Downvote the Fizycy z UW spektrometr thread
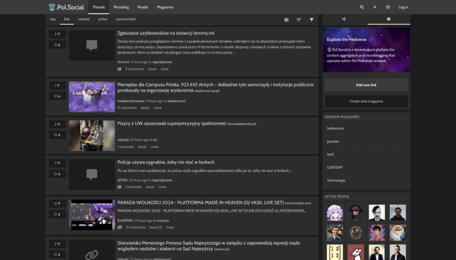Screen dimensions: 456x260 pyautogui.click(x=57, y=134)
